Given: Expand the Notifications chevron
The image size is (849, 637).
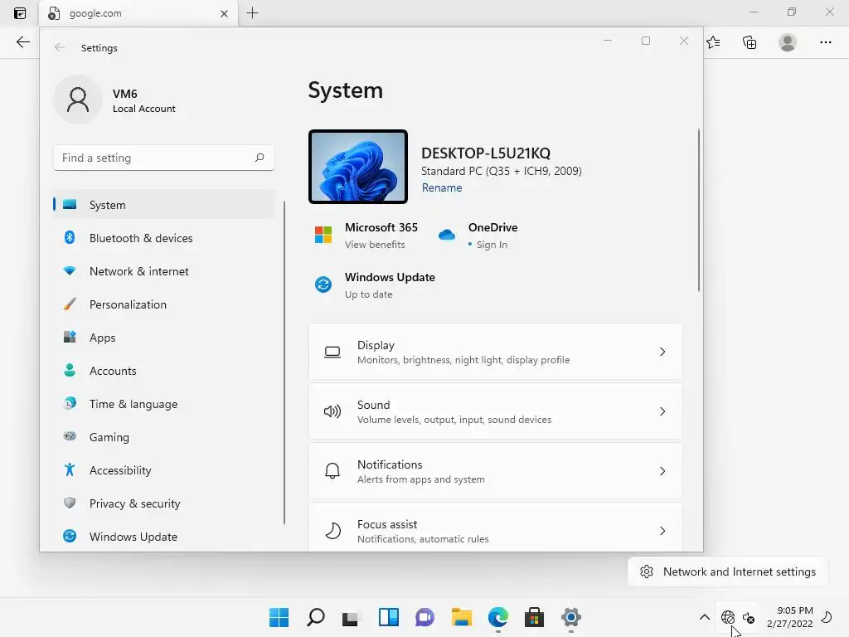Looking at the screenshot, I should coord(662,471).
